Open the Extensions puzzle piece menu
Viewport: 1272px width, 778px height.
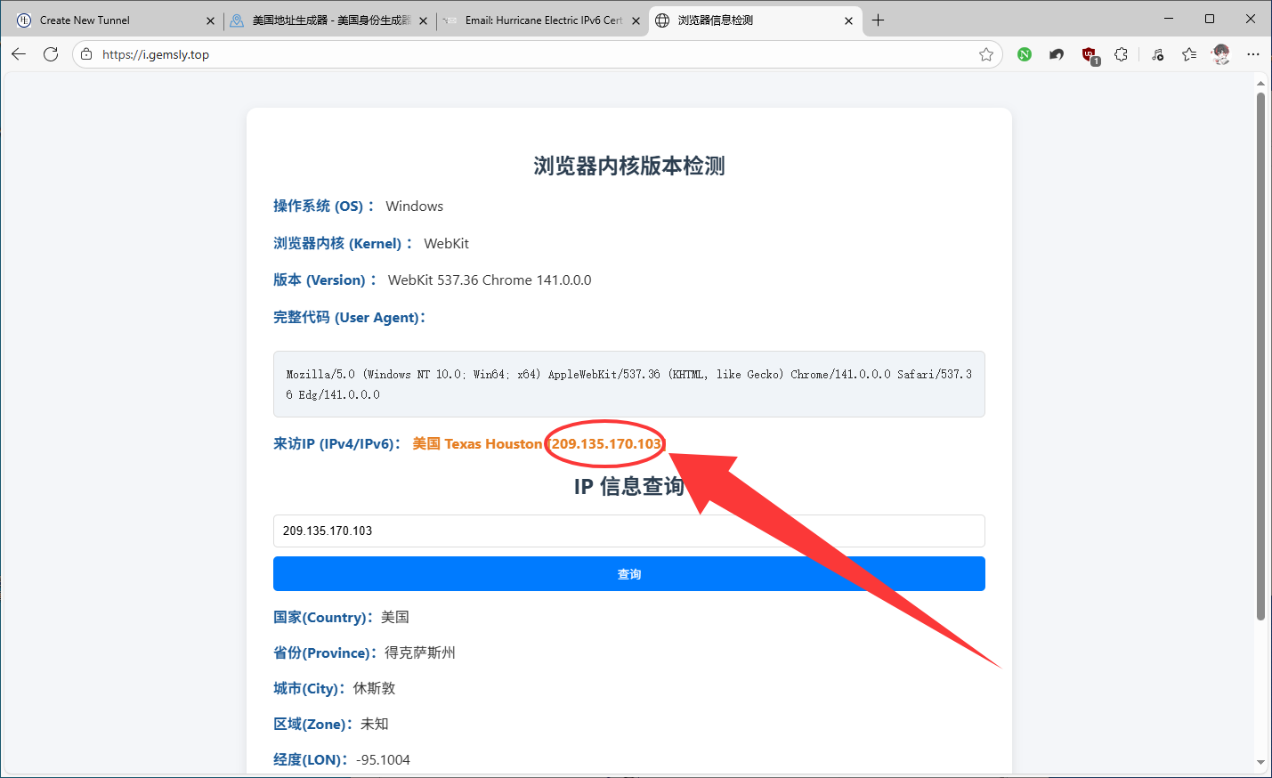click(x=1121, y=54)
